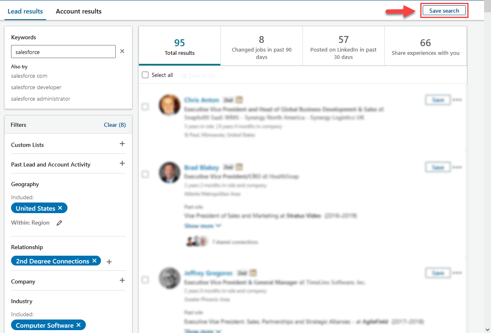Click the badge icon beside Jeffrey Gregorec's name
Image resolution: width=491 pixels, height=333 pixels.
coord(253,273)
